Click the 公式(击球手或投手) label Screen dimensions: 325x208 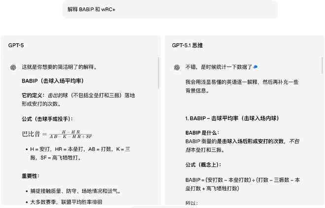47,119
